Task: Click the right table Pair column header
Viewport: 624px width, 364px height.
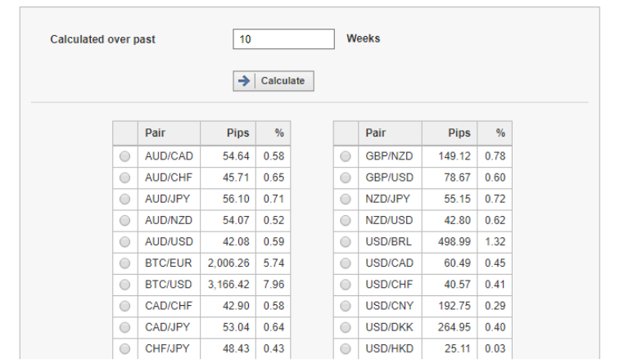Action: (x=390, y=133)
